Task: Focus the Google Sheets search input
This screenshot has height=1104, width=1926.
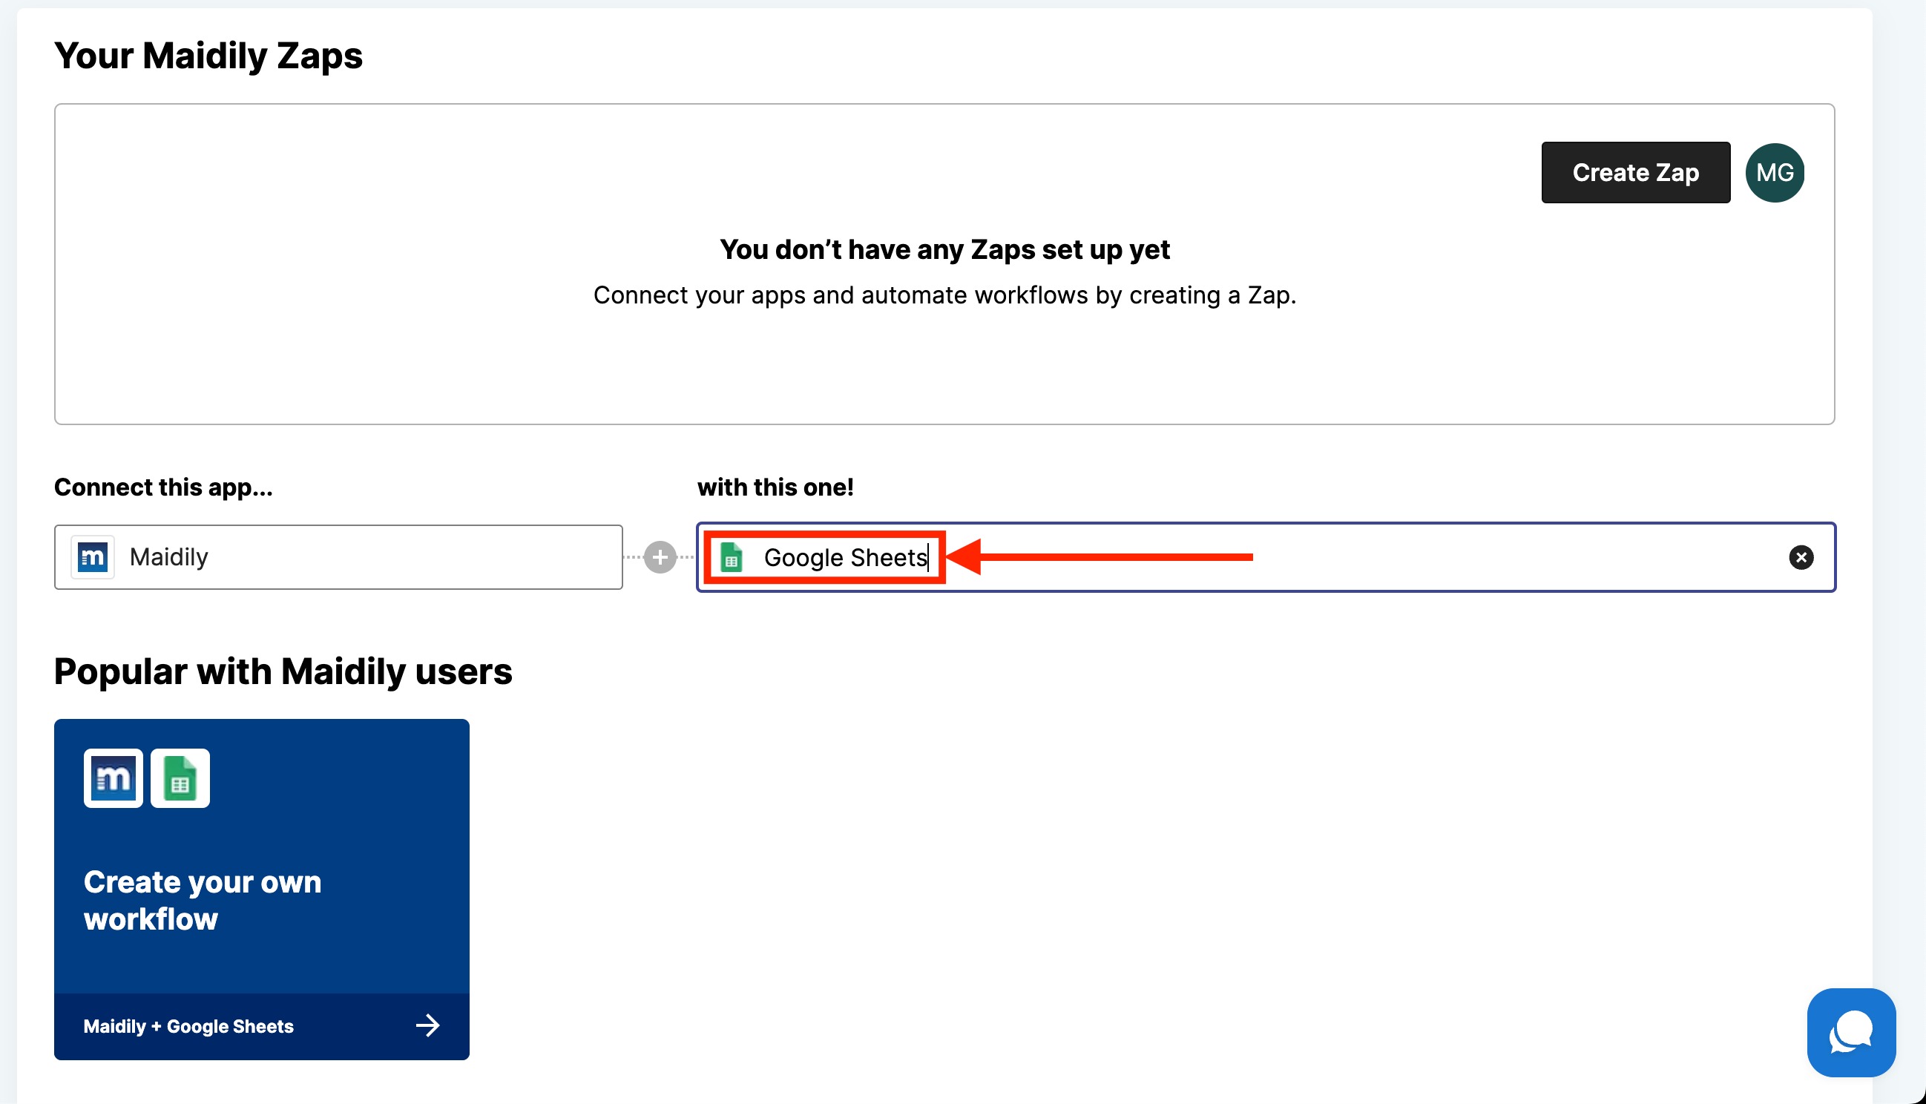Action: pyautogui.click(x=1266, y=557)
